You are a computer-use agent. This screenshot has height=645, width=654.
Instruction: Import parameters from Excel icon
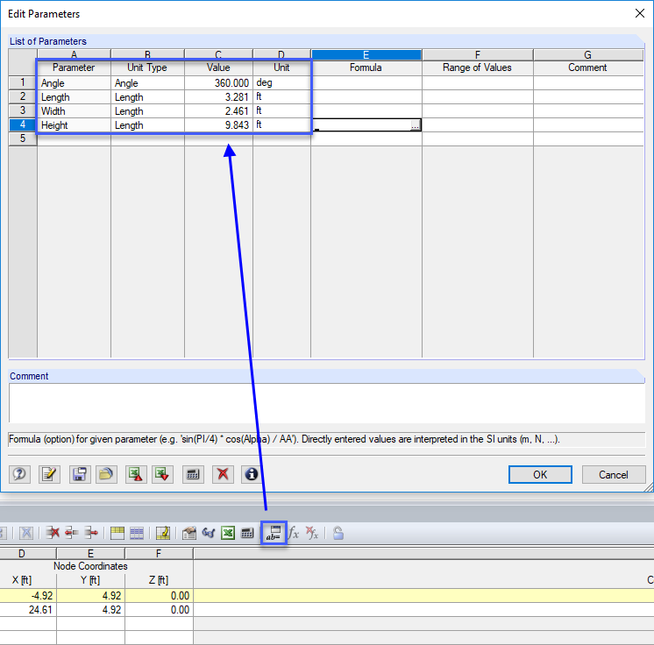(x=163, y=474)
